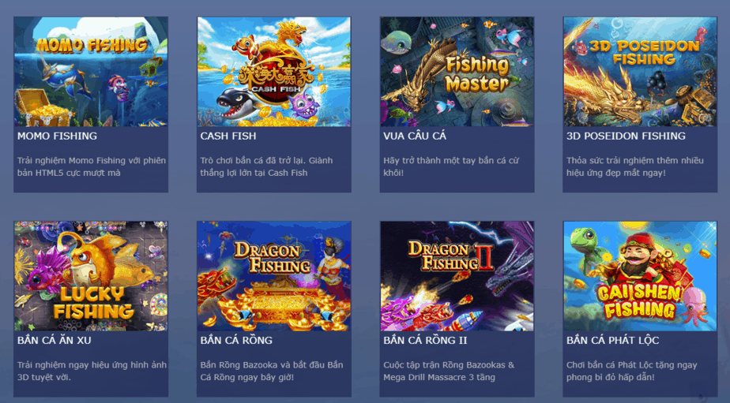730x403 pixels.
Task: Launch the Fishing Master artwork tile
Action: (457, 72)
